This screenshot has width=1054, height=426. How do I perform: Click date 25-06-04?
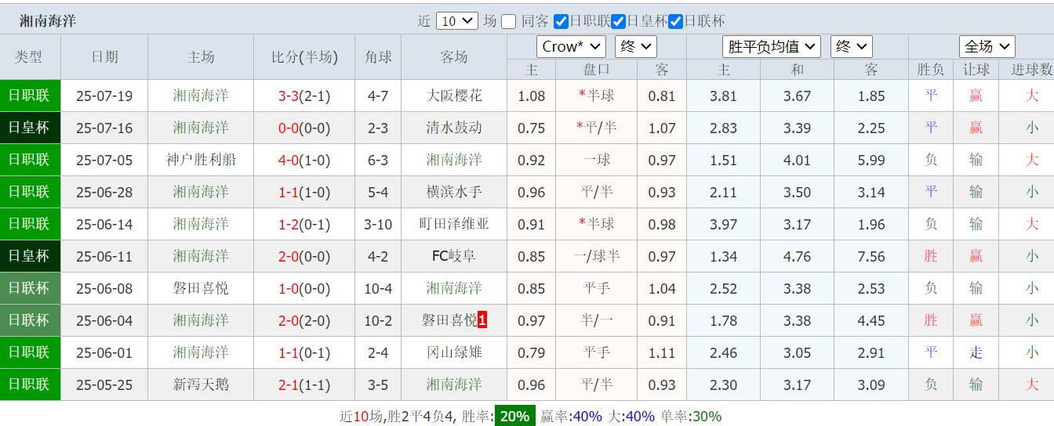[104, 321]
